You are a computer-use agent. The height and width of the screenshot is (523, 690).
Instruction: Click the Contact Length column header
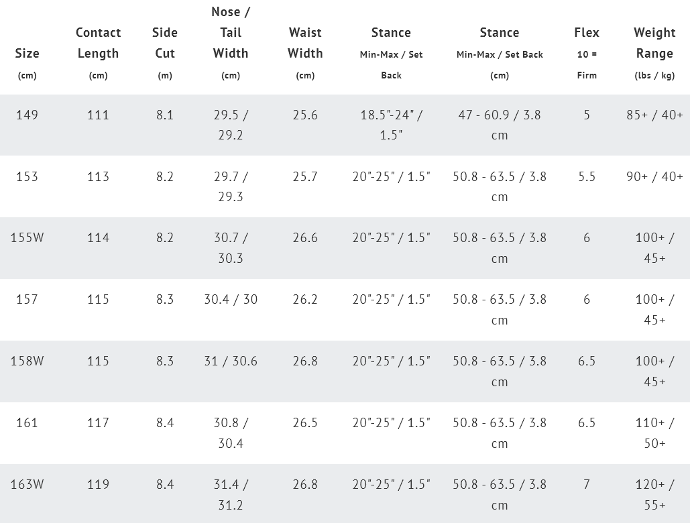(x=98, y=43)
